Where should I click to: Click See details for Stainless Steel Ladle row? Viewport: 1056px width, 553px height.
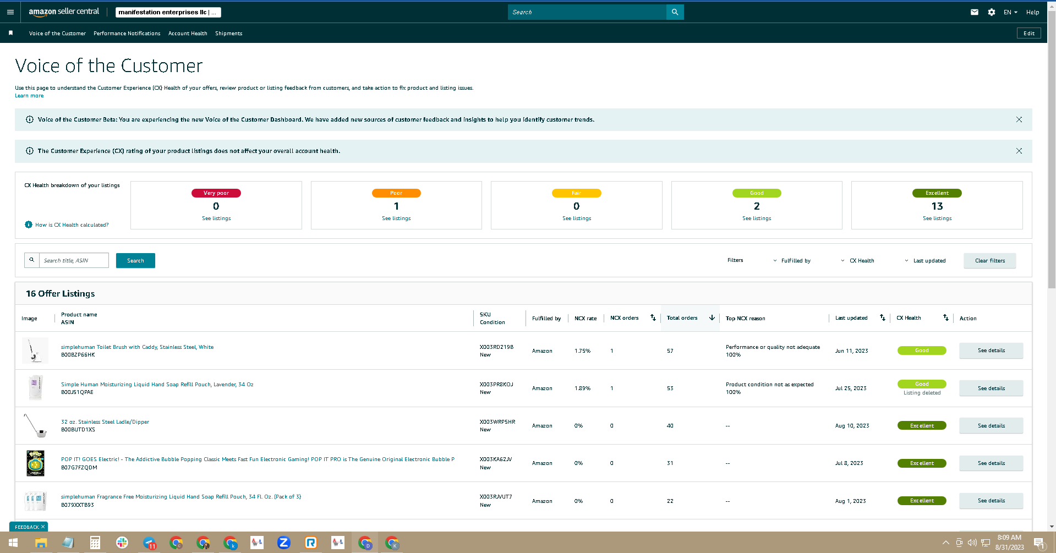tap(991, 426)
